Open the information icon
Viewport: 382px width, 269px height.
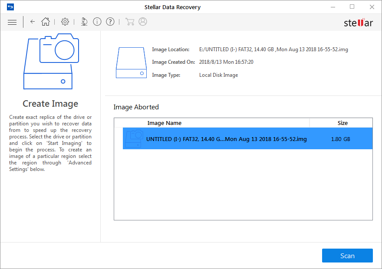click(x=97, y=22)
